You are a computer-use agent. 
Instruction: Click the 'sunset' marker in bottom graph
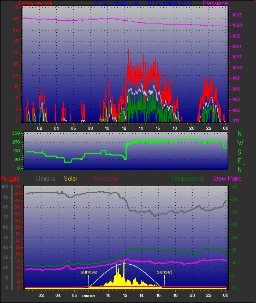coord(164,272)
